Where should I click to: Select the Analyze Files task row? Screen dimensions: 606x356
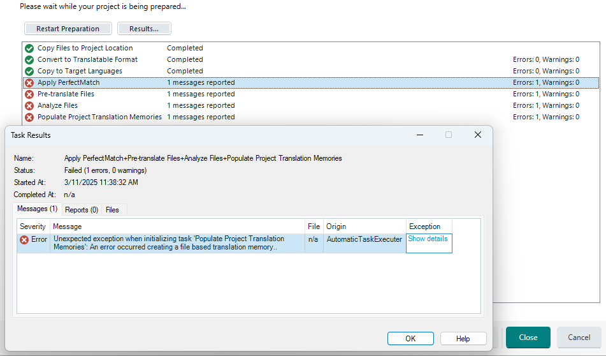point(311,105)
